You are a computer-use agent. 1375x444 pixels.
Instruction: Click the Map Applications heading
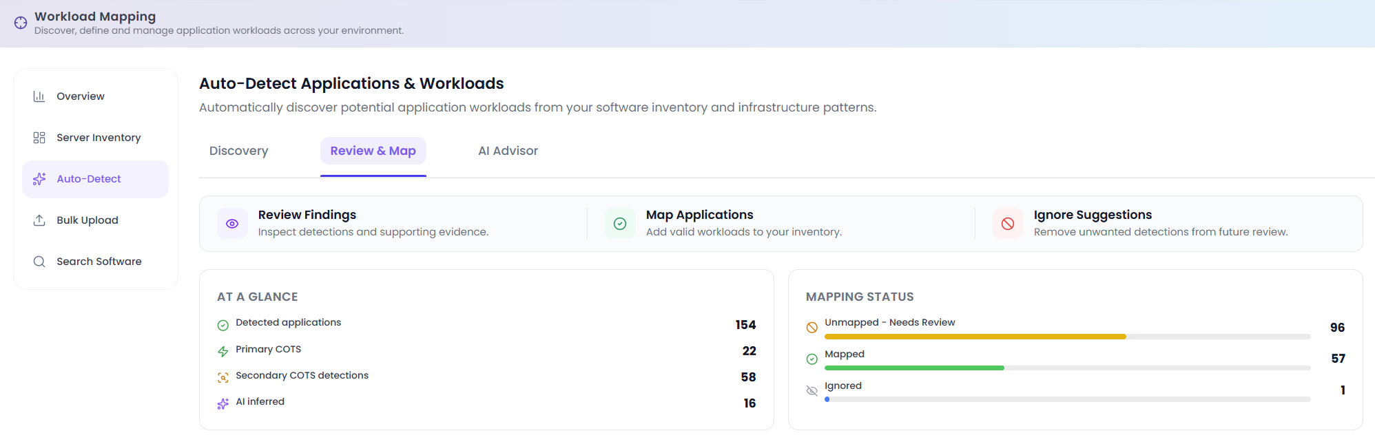700,215
